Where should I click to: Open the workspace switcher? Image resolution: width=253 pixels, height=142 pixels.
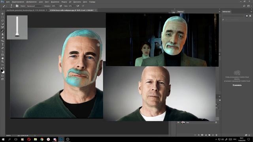coord(249,6)
